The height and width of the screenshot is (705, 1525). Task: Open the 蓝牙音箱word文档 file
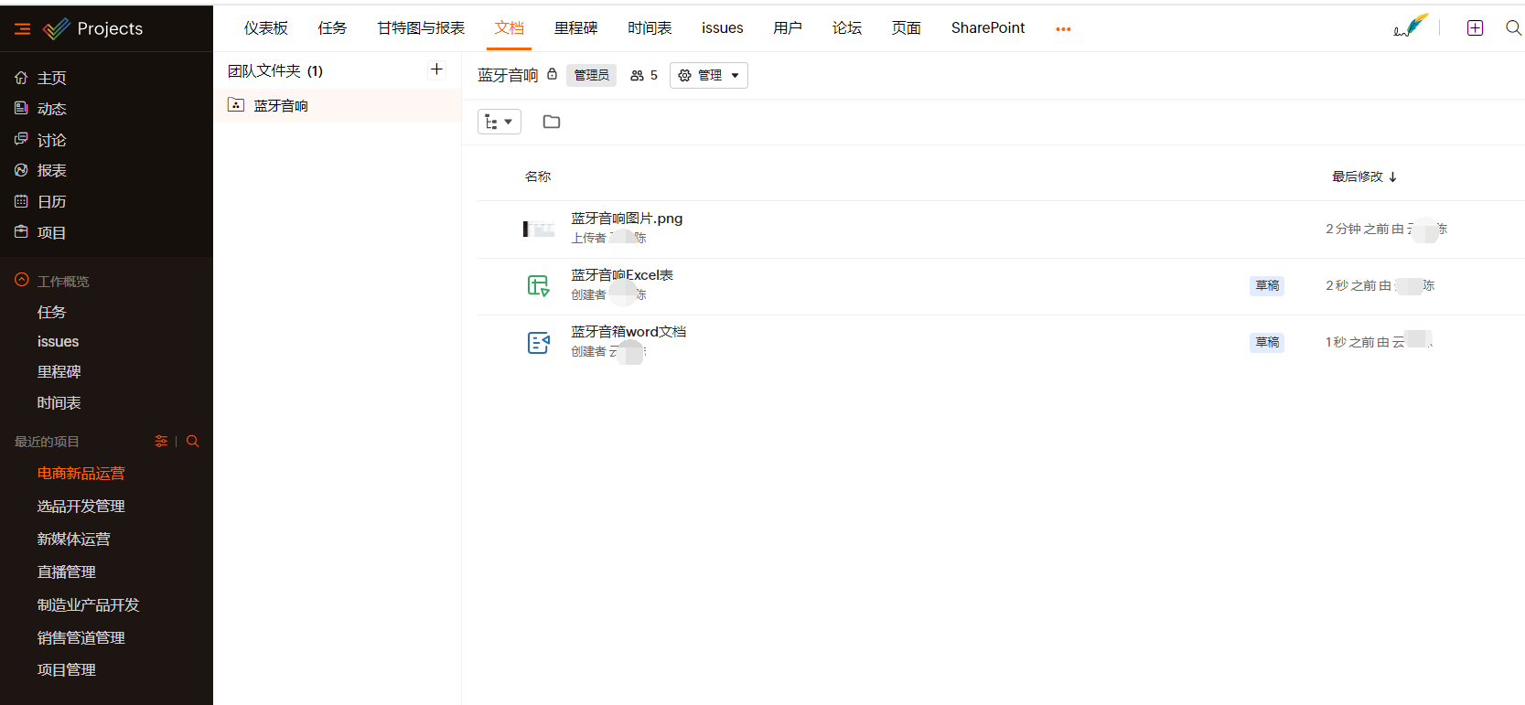click(628, 332)
